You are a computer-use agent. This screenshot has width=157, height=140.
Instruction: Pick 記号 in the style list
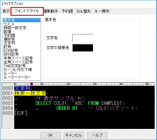(22, 47)
